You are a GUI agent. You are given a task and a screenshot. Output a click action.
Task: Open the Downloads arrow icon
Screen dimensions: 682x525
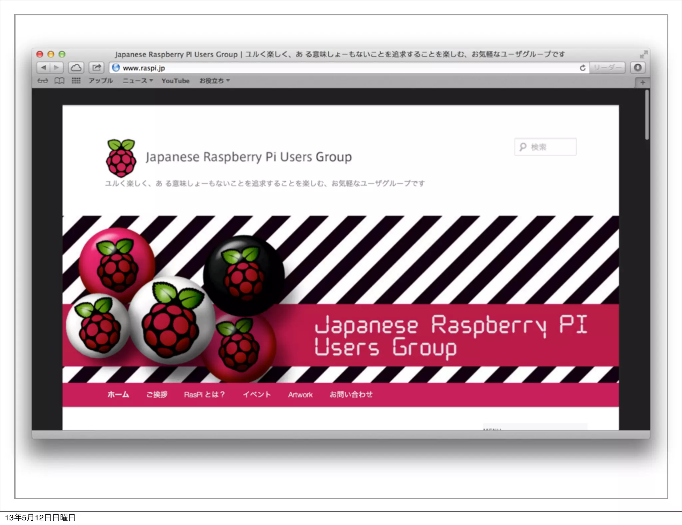[637, 68]
